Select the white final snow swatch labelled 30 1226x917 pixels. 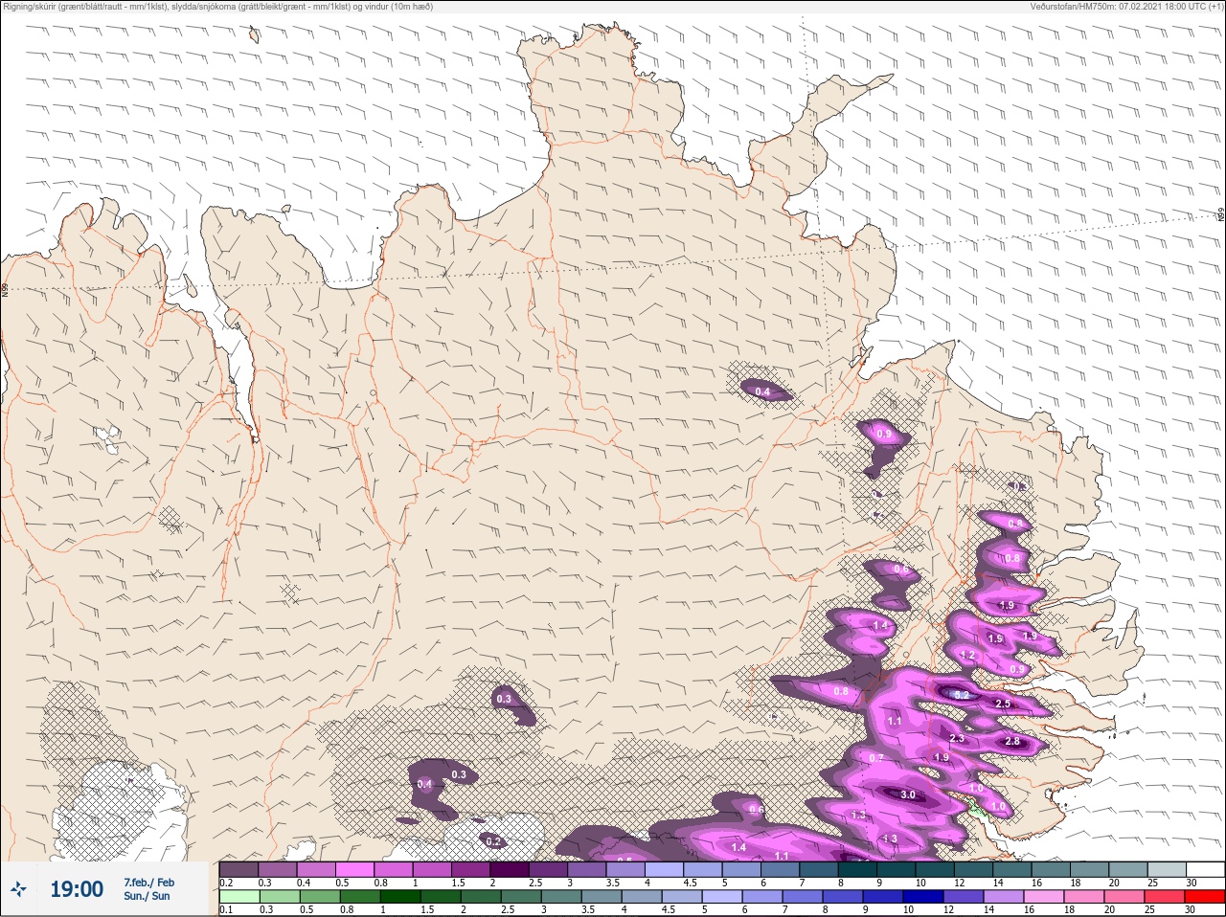click(1205, 868)
